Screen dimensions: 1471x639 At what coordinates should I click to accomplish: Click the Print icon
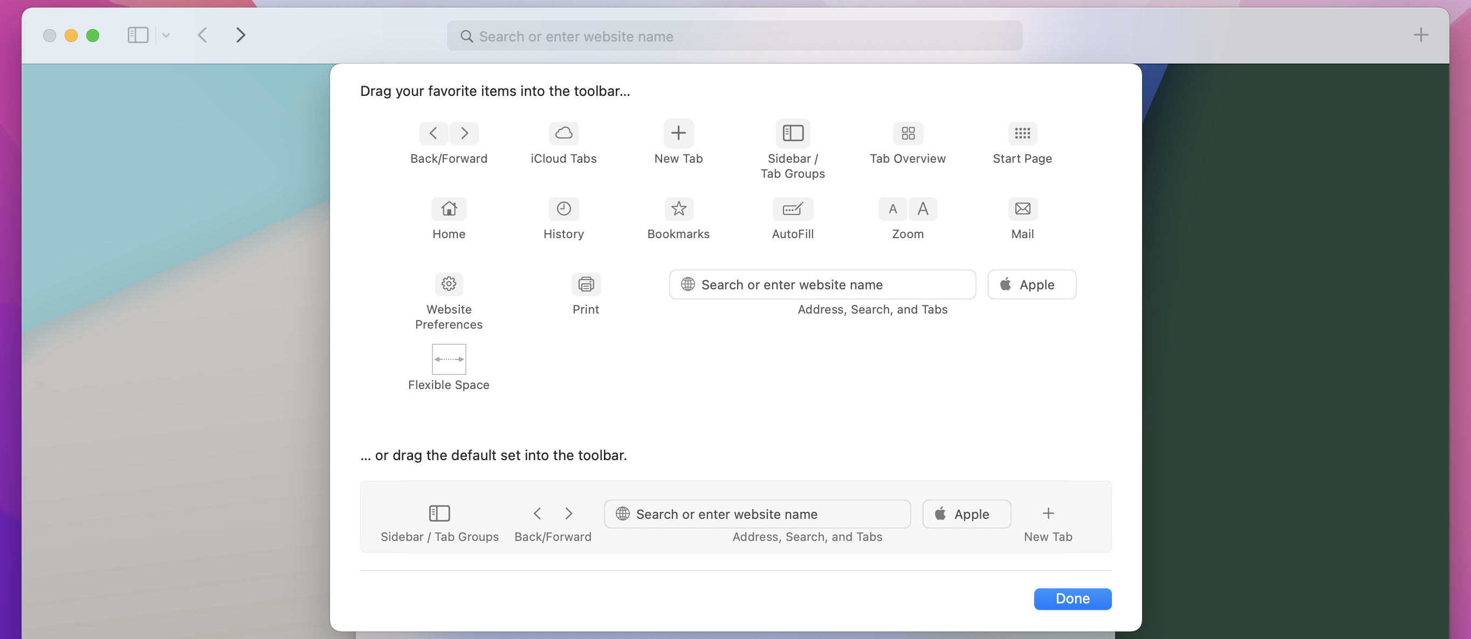tap(586, 283)
